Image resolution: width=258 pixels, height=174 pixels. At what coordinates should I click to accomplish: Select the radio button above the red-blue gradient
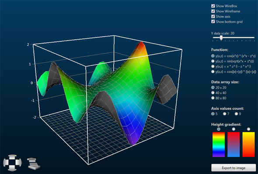pos(234,129)
